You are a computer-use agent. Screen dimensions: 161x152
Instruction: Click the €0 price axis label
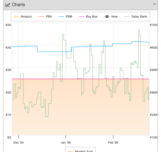[9, 137]
